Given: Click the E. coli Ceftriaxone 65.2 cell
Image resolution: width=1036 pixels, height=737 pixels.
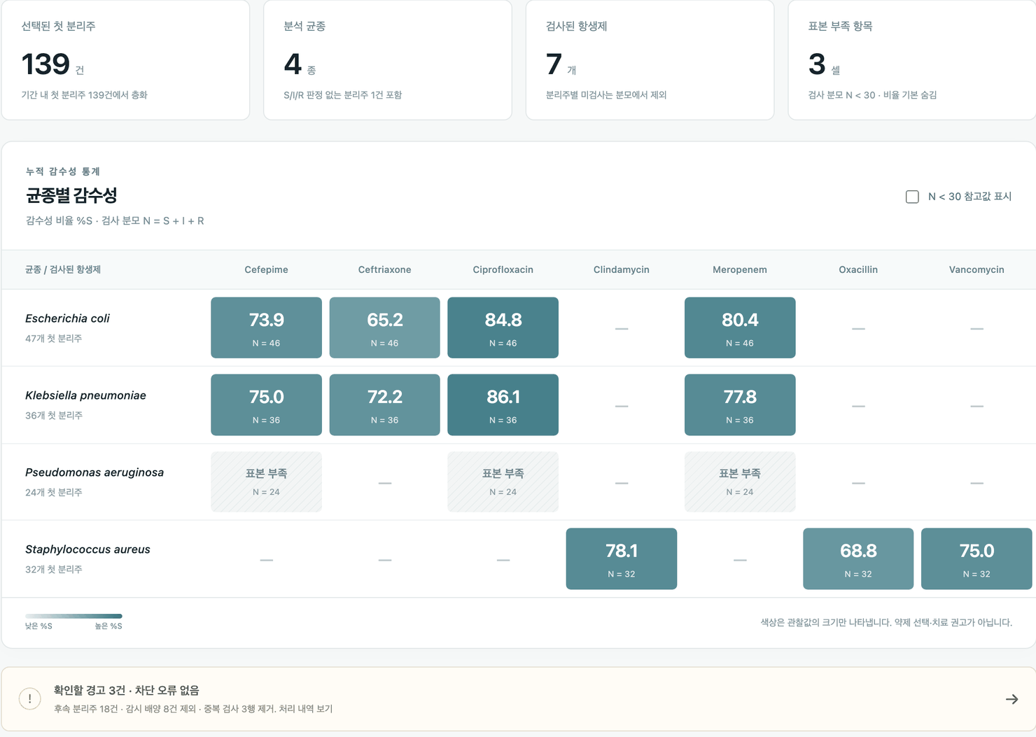Looking at the screenshot, I should tap(384, 328).
